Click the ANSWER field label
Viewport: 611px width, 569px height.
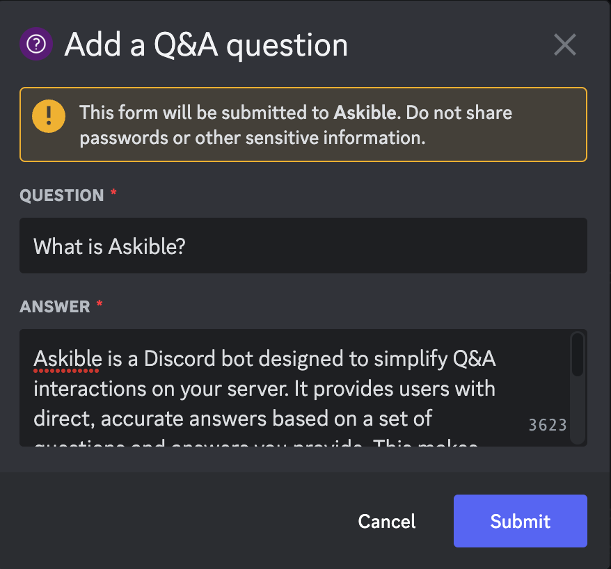click(x=54, y=307)
